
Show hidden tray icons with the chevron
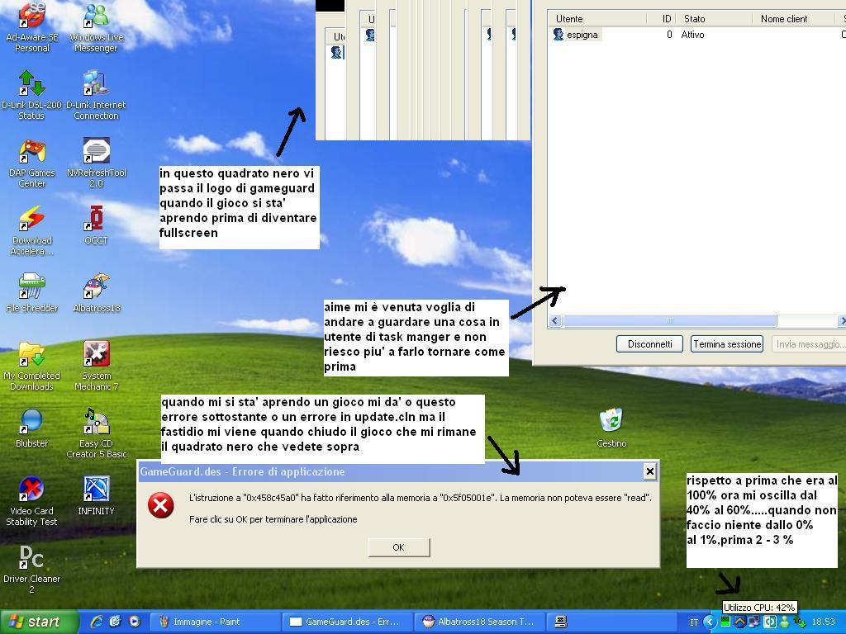pyautogui.click(x=710, y=622)
